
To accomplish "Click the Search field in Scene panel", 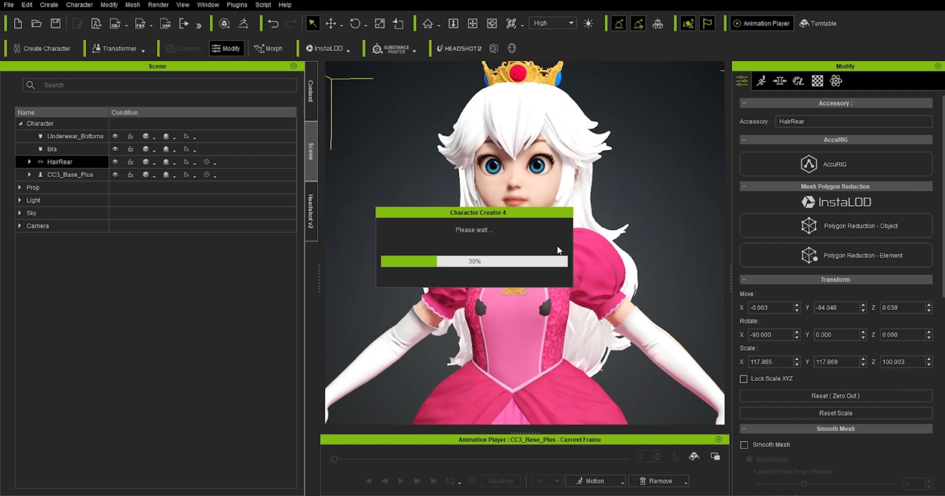I will (160, 85).
